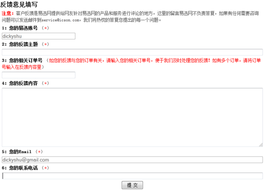Click the 相关订单号 input box
This screenshot has height=191, width=268.
(38, 75)
